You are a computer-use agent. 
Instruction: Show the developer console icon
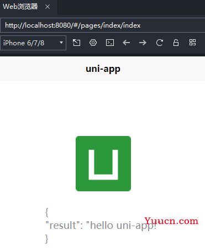click(x=110, y=43)
